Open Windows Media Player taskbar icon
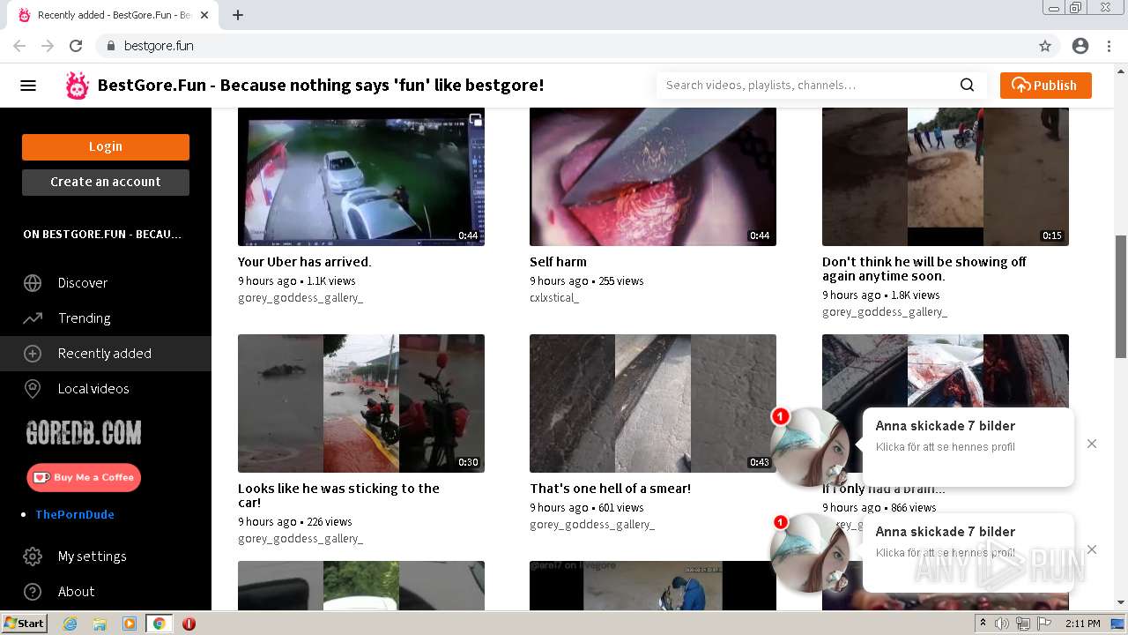The image size is (1128, 635). click(130, 624)
